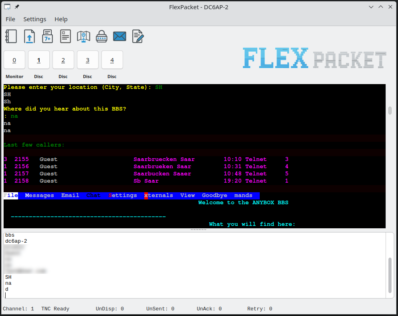Switch to channel 4 button
398x316 pixels.
coord(112,60)
